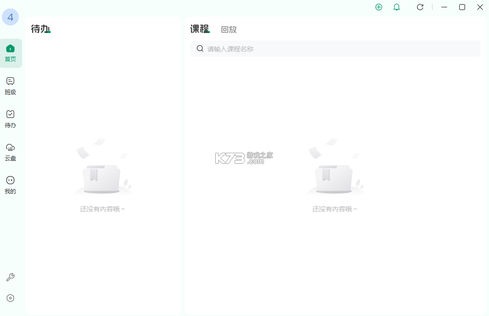Open the 我的 profile section
This screenshot has width=489, height=316.
click(x=10, y=185)
